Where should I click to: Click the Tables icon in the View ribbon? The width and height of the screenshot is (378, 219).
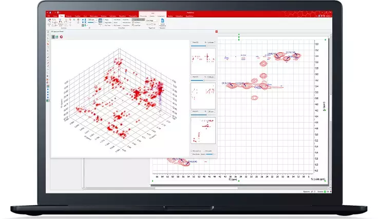(x=100, y=21)
